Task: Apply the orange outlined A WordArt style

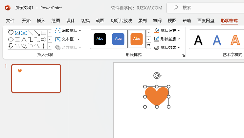Action: 235,40
